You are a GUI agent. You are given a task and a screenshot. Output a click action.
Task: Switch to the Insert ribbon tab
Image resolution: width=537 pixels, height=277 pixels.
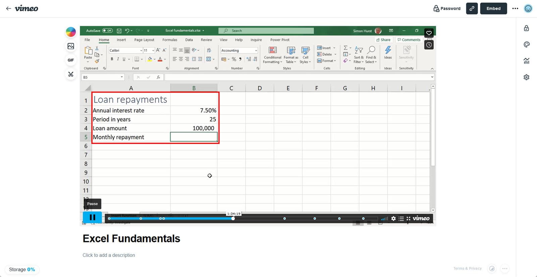(121, 40)
